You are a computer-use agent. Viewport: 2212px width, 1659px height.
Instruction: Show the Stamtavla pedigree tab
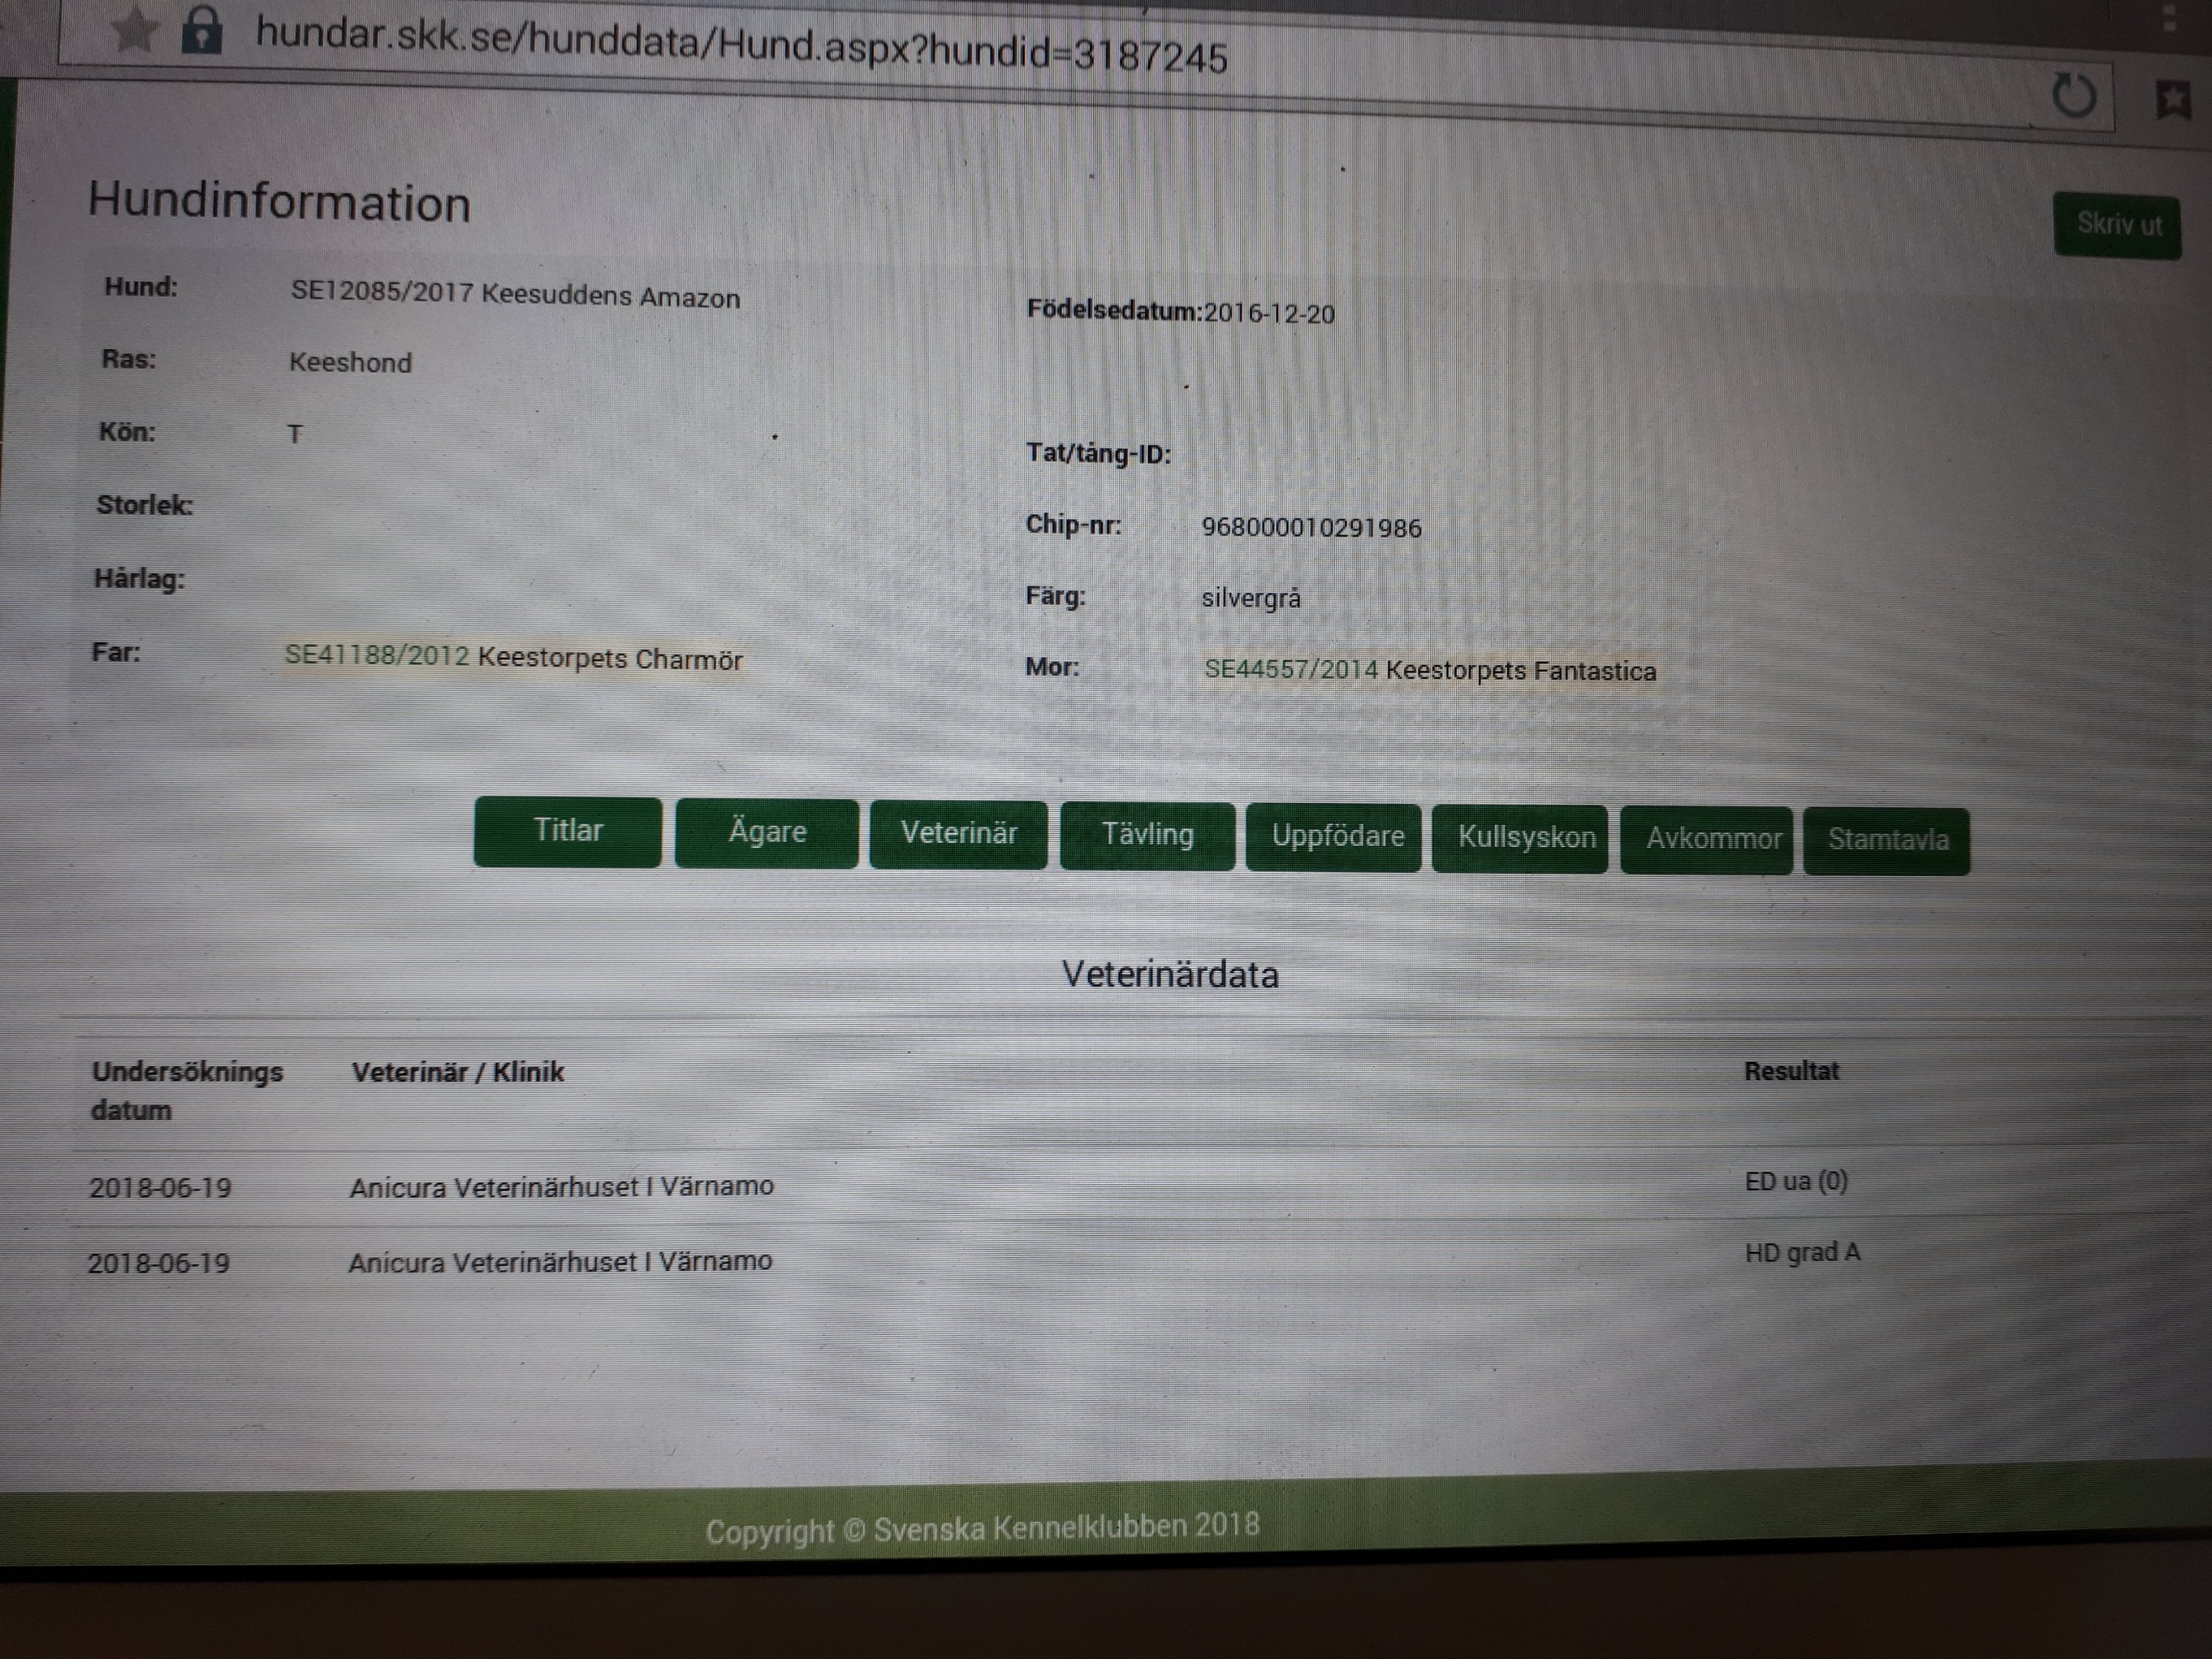[1887, 841]
